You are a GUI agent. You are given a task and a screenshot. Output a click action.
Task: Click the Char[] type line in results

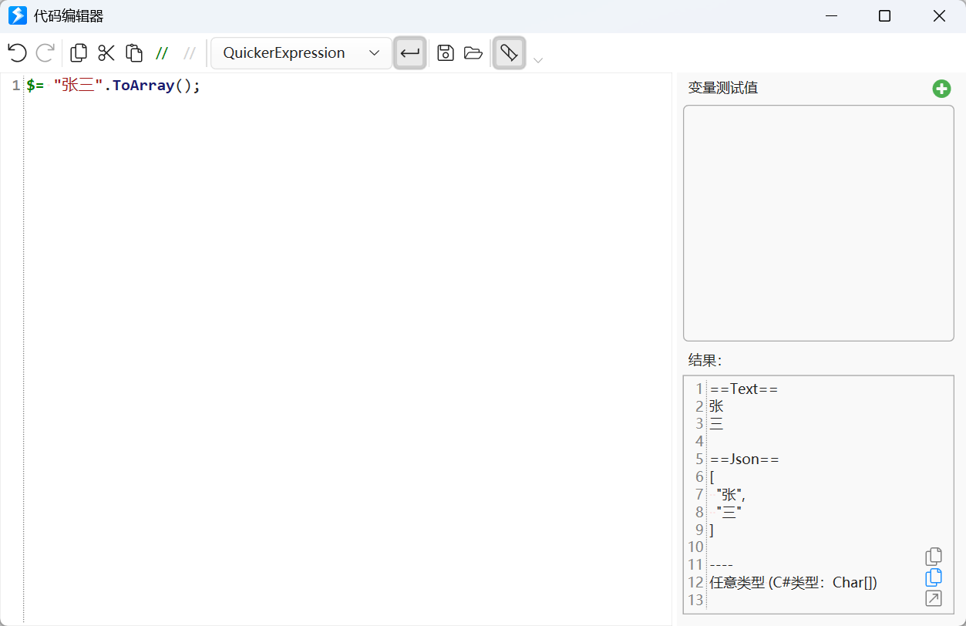pyautogui.click(x=793, y=583)
